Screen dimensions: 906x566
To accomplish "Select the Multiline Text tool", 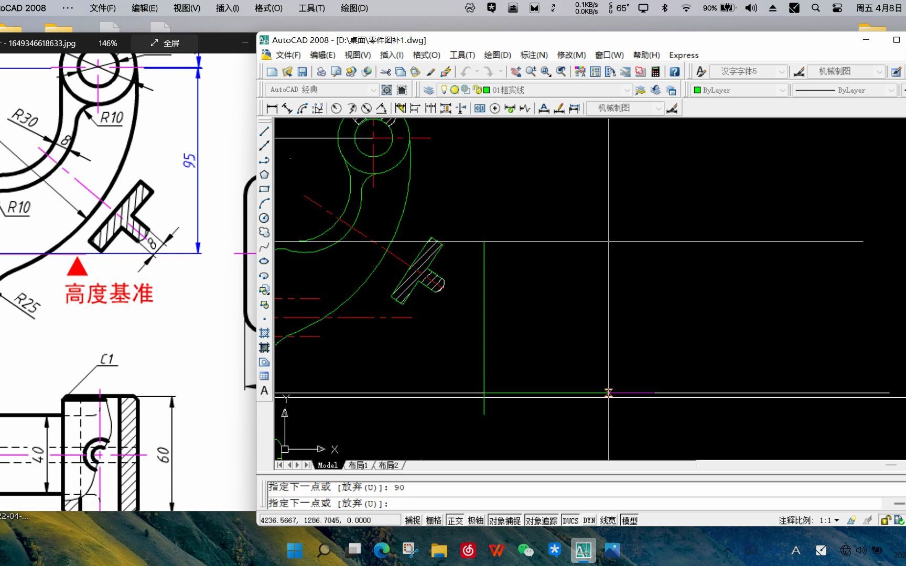I will [x=264, y=390].
